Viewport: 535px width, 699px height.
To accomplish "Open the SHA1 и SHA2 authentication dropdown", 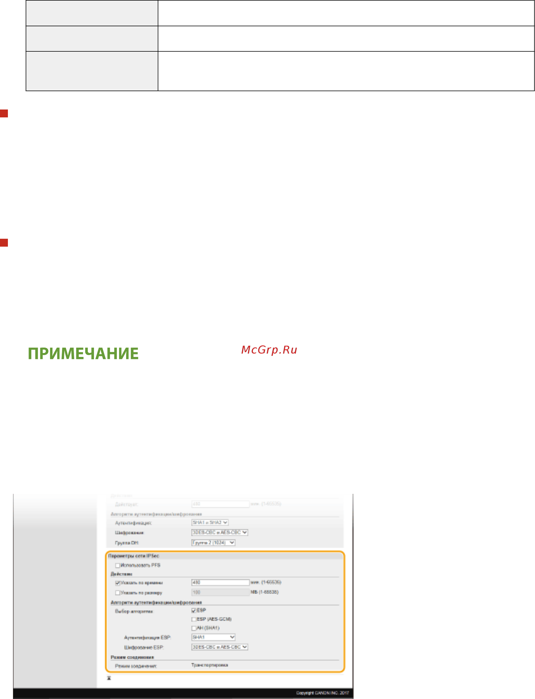I will (x=210, y=523).
